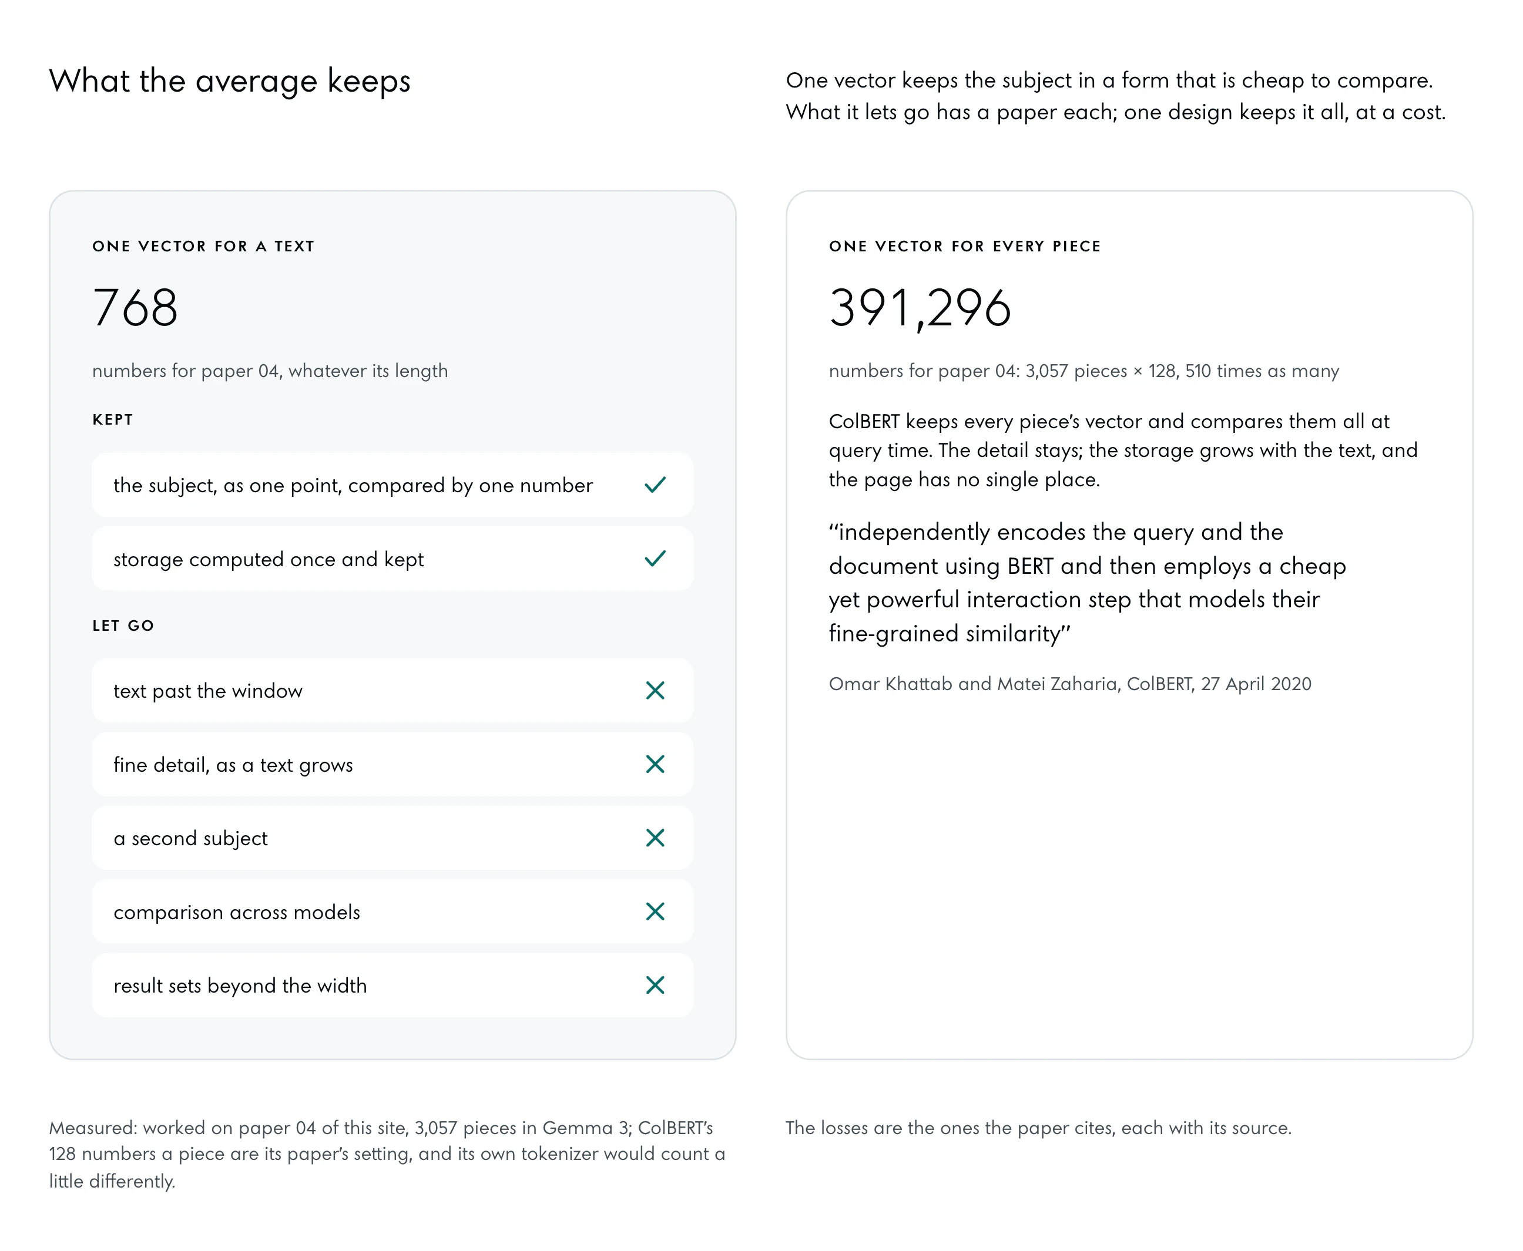
Task: Click the X icon next to "a second subject"
Action: (655, 838)
